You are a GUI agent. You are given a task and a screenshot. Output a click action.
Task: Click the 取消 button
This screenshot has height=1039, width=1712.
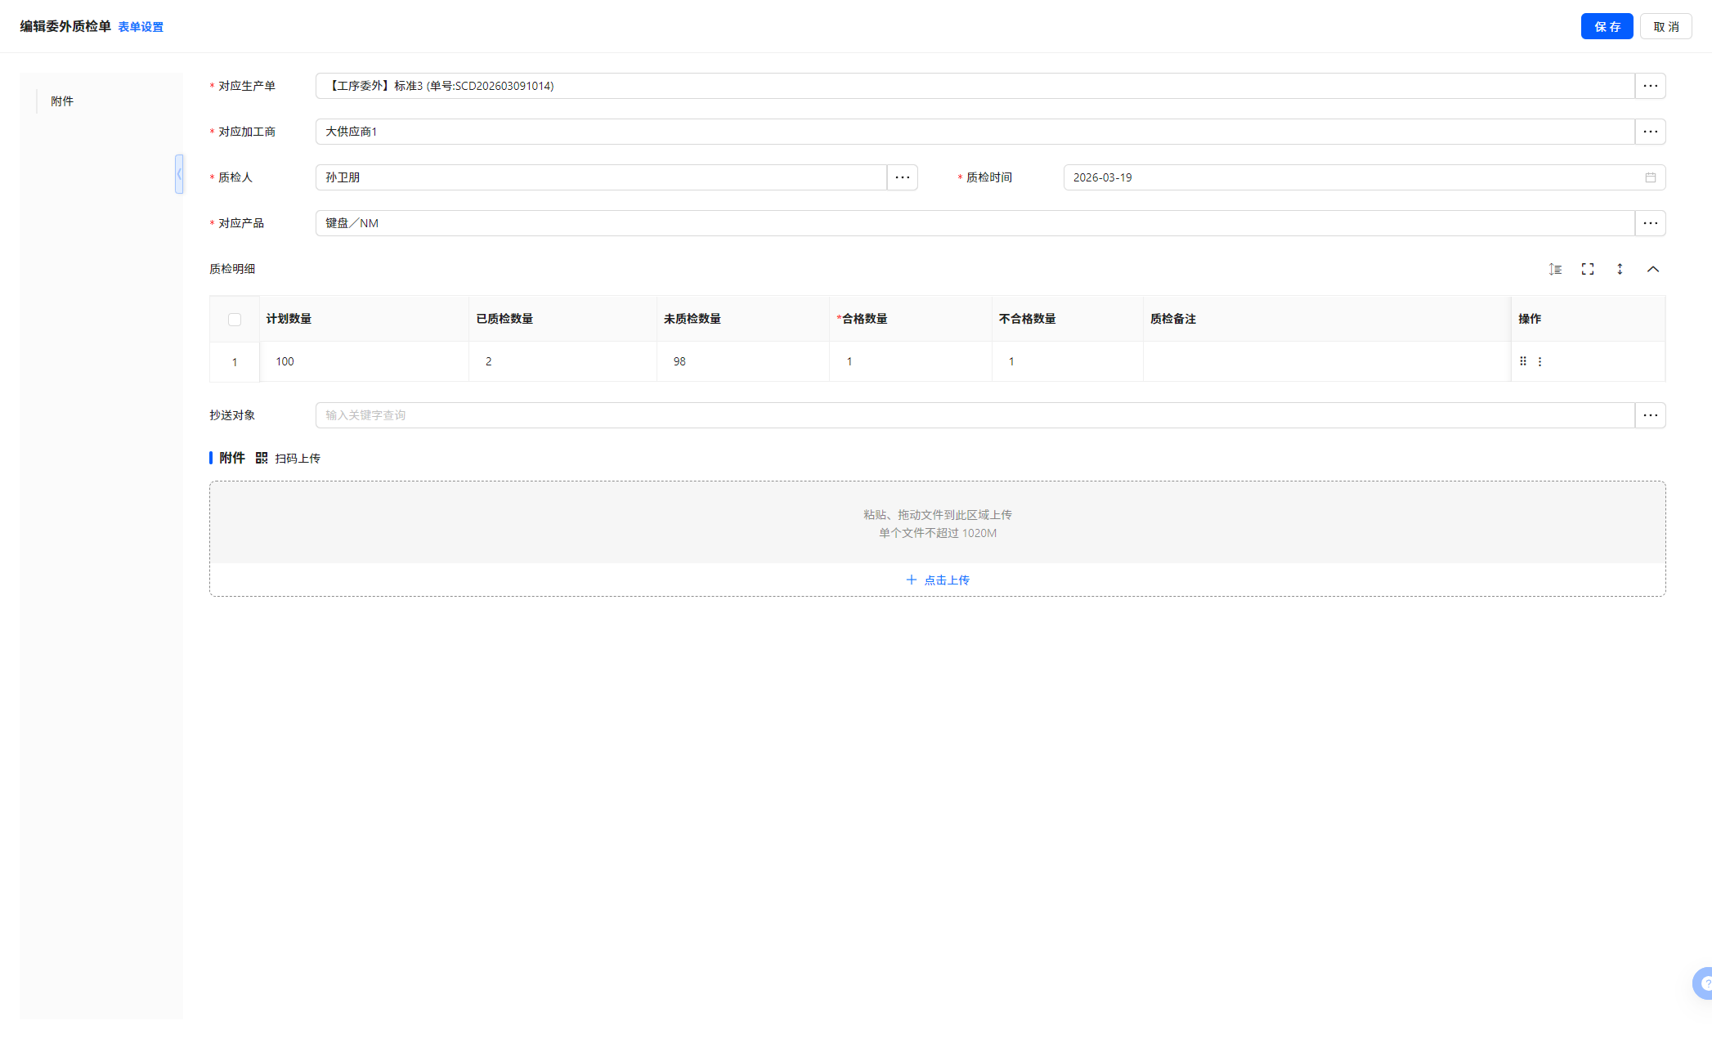(x=1665, y=26)
